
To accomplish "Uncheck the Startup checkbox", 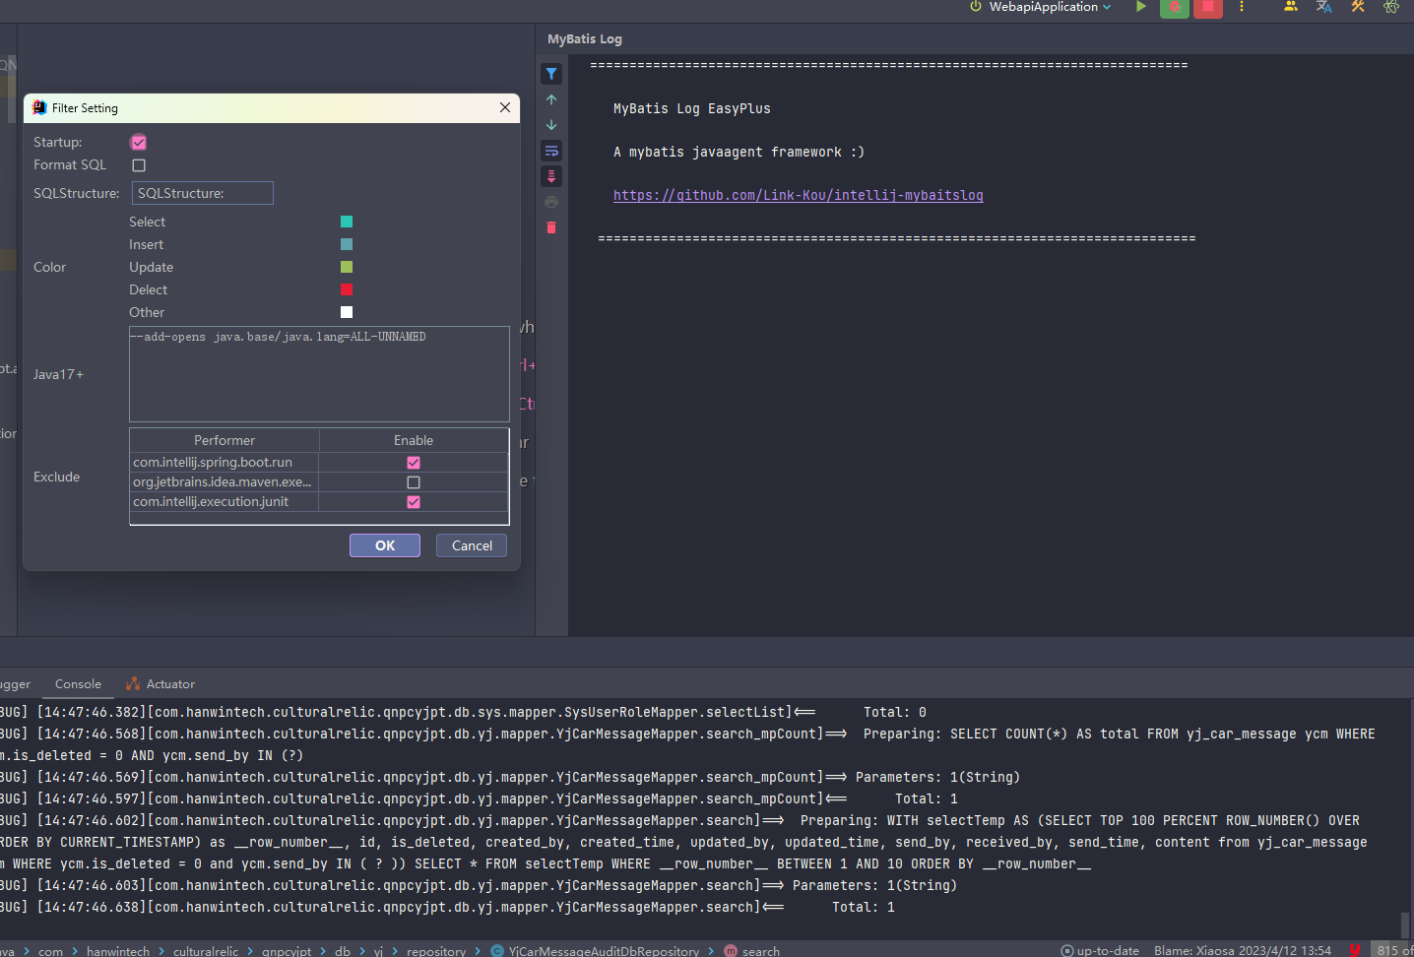I will pyautogui.click(x=138, y=142).
